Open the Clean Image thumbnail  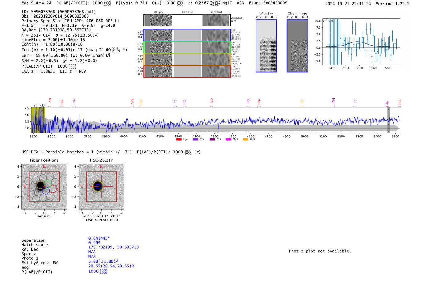point(297,46)
